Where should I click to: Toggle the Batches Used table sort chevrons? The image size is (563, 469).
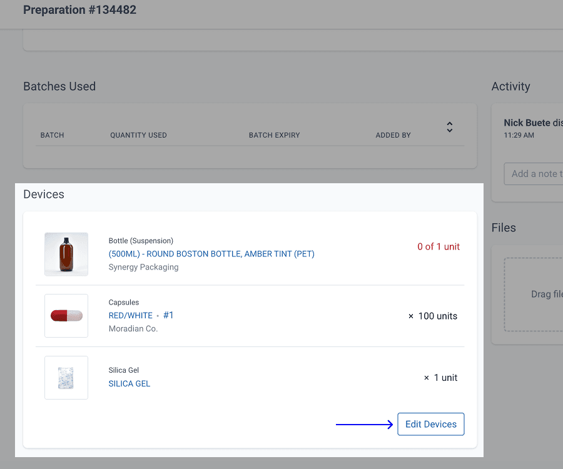click(450, 127)
